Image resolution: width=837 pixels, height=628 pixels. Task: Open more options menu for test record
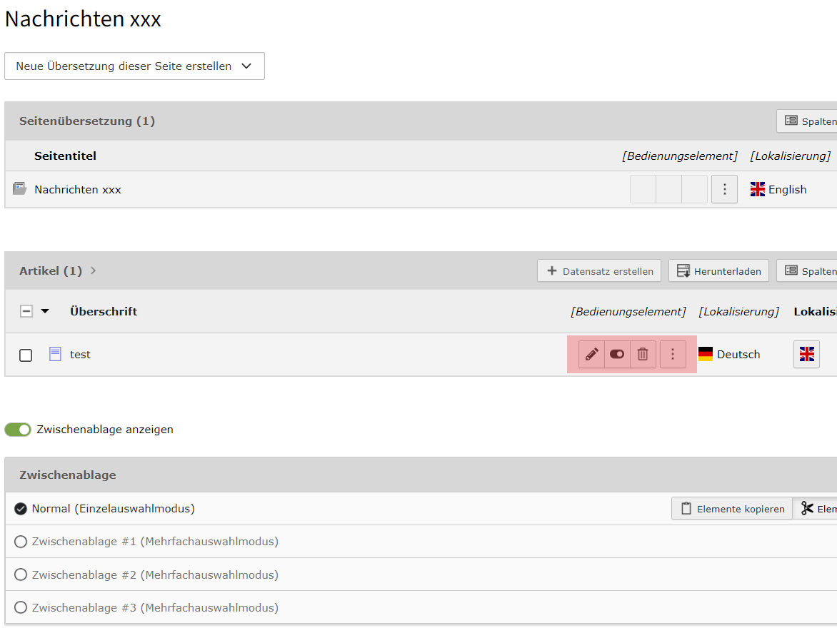(673, 355)
